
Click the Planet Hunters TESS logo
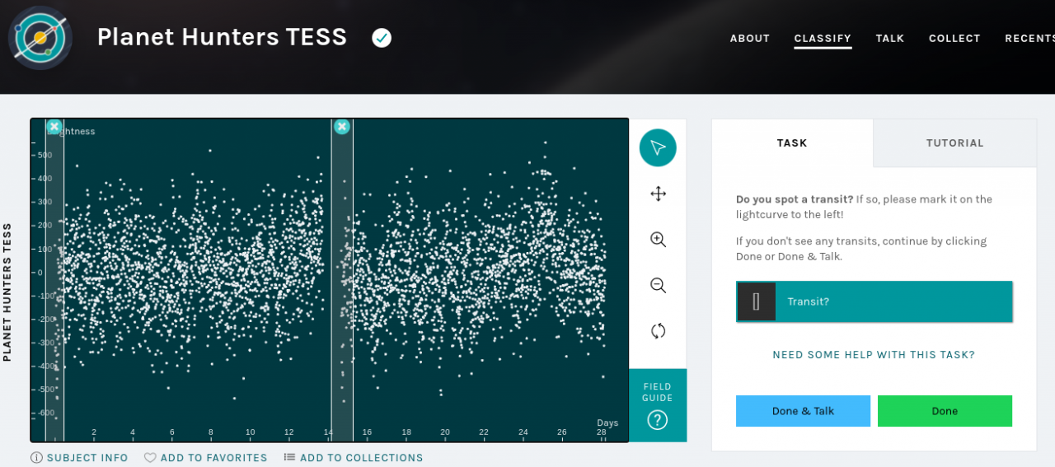click(40, 38)
